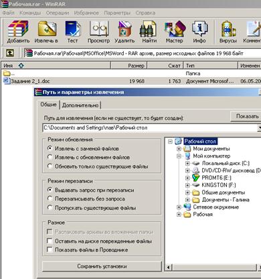Expand the PROMT6 (E:) node
This screenshot has width=261, height=279.
[187, 178]
